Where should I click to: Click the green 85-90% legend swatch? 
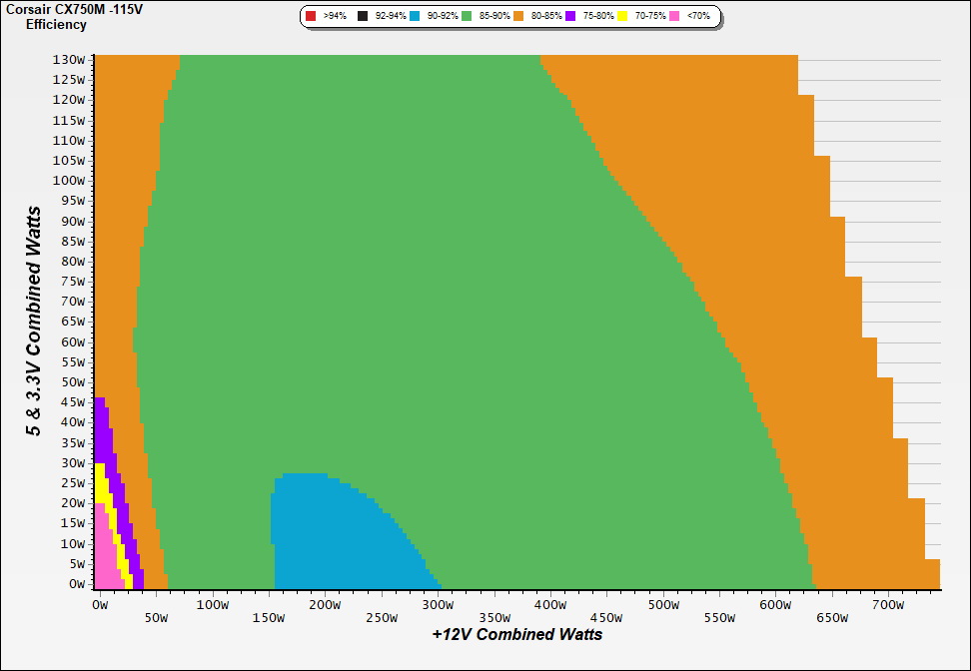pyautogui.click(x=467, y=17)
